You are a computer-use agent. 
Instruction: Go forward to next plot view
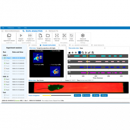point(76,53)
